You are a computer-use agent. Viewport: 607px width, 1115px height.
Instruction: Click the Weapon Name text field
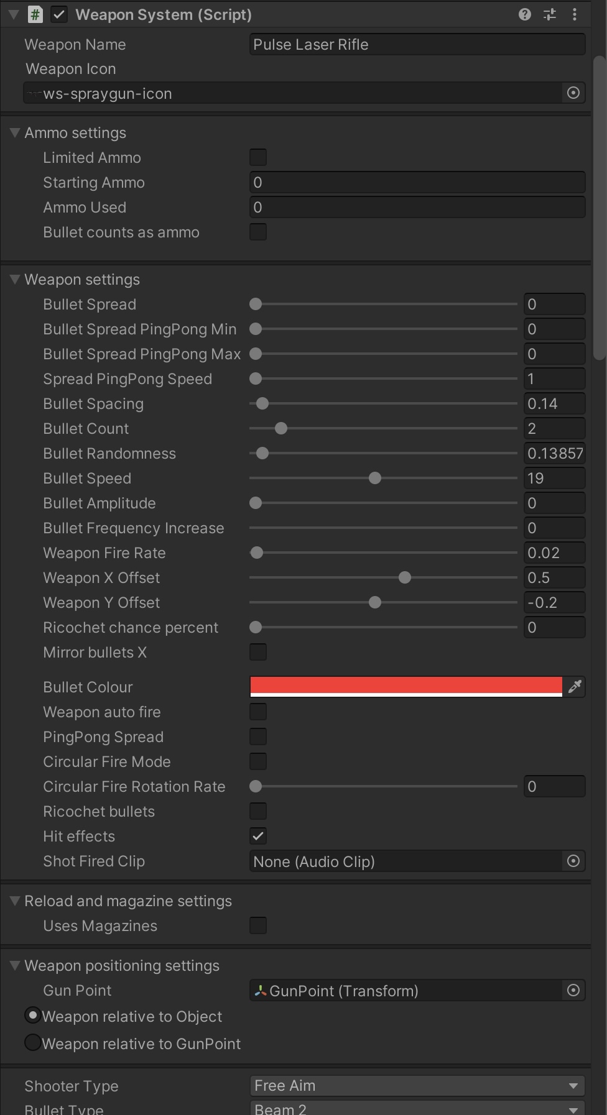pyautogui.click(x=417, y=45)
